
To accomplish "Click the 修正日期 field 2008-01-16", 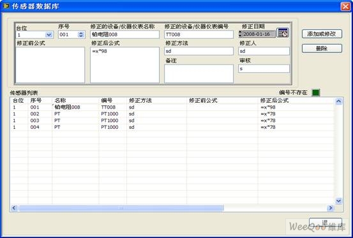I will coord(259,34).
